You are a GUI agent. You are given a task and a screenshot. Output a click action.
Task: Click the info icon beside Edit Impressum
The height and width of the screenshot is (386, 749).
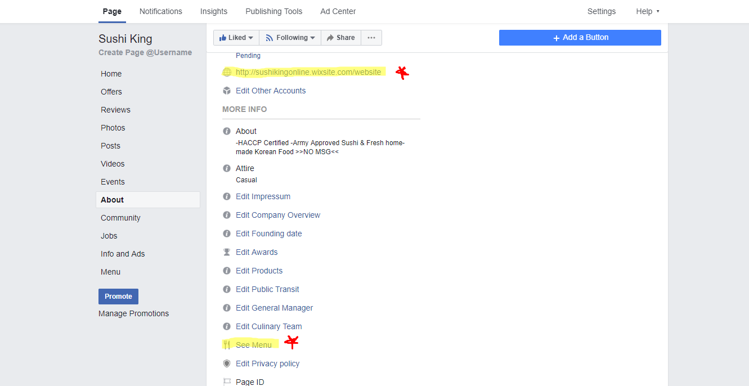click(x=227, y=196)
